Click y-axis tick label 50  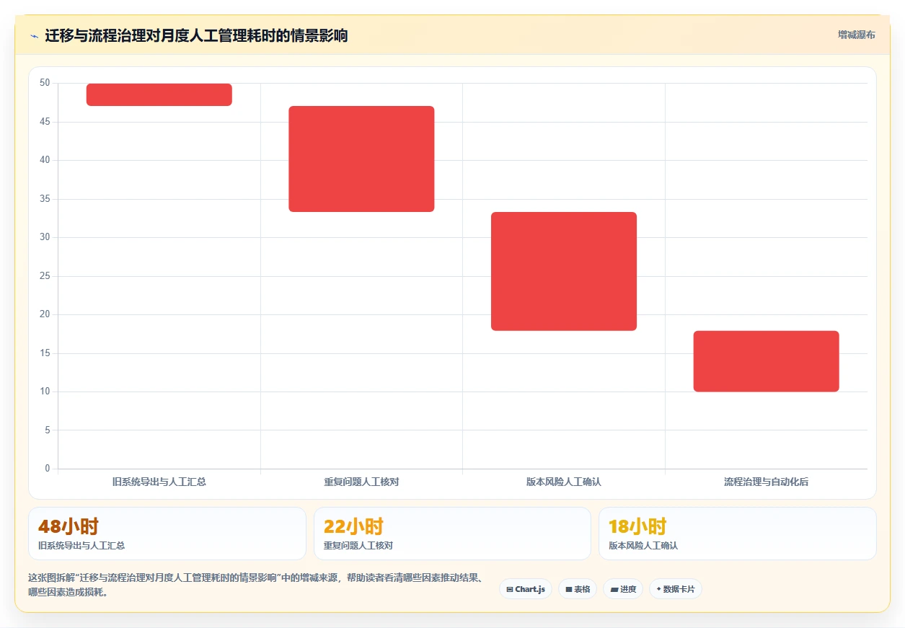point(45,83)
